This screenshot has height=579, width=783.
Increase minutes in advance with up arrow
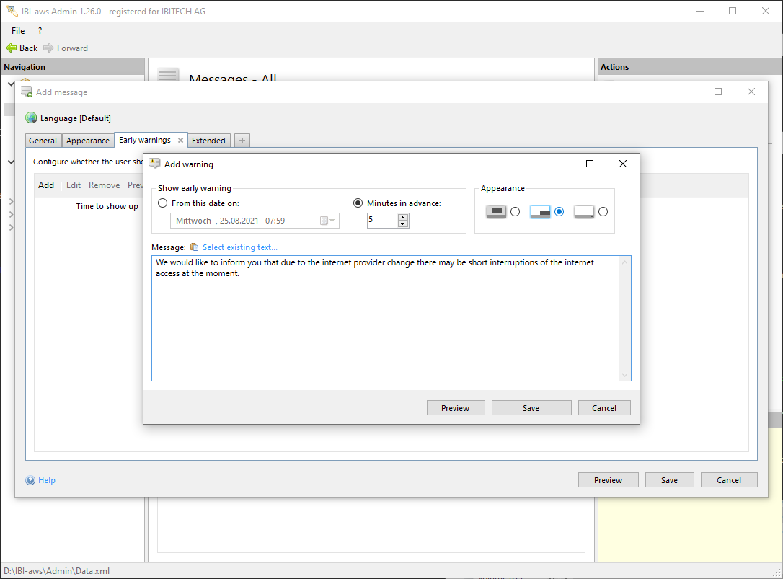403,217
